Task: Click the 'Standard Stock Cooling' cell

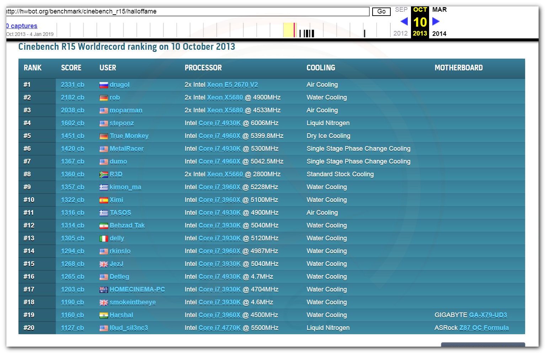Action: pos(340,174)
